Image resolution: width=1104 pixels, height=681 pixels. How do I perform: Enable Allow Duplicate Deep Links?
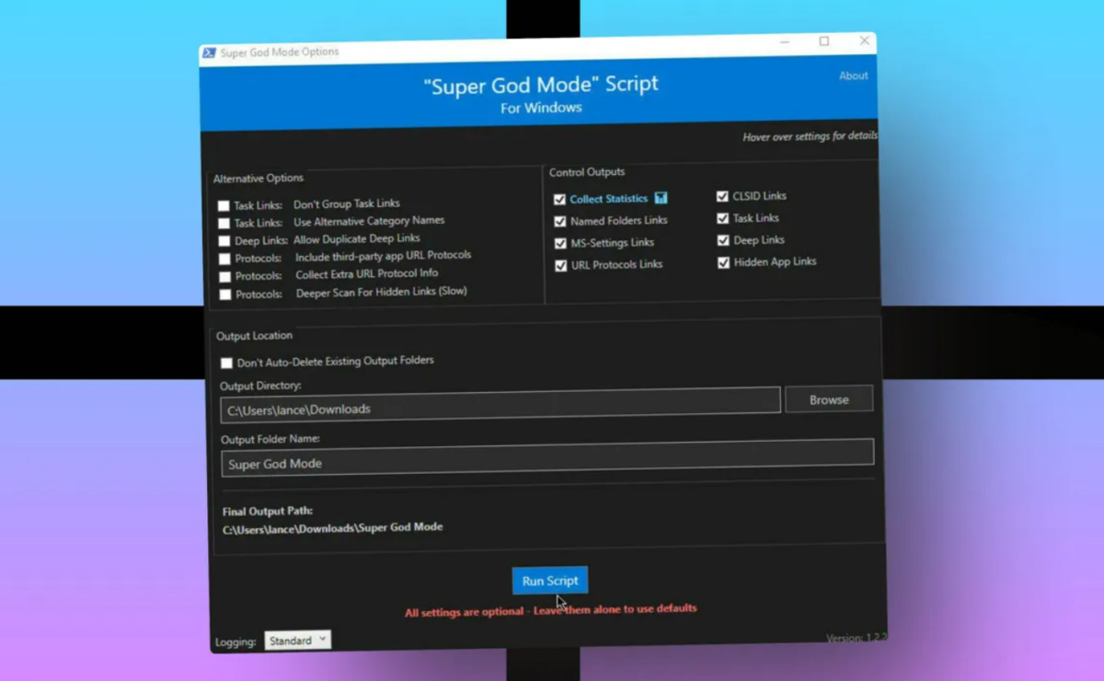224,238
